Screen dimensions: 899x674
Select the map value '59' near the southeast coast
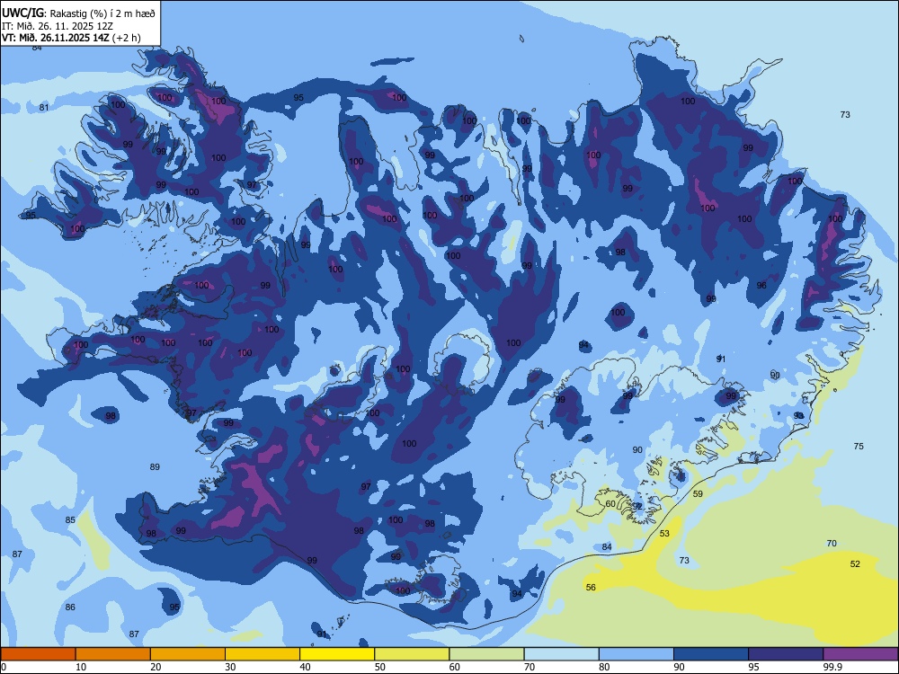coord(698,493)
